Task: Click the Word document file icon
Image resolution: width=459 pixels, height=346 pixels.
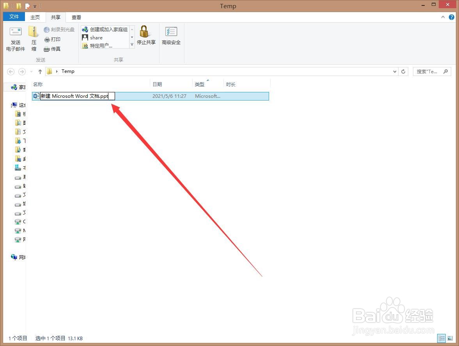Action: pyautogui.click(x=36, y=96)
